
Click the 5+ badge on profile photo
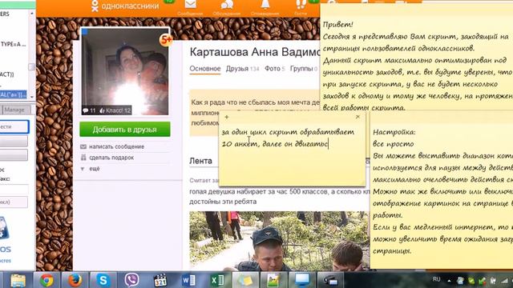coord(166,40)
